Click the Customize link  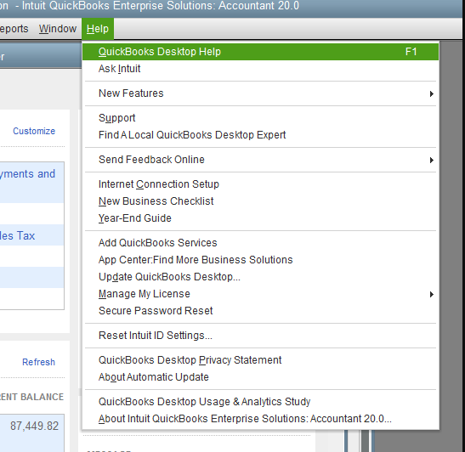click(34, 131)
